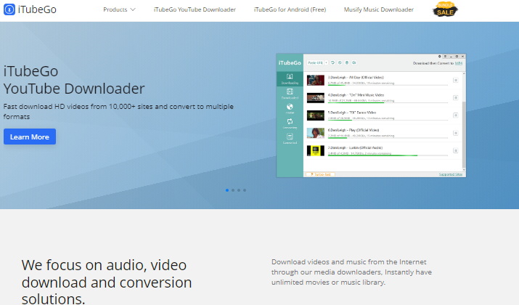519x305 pixels.
Task: Open iTubeGo for Android (Free) nav item
Action: coord(290,9)
